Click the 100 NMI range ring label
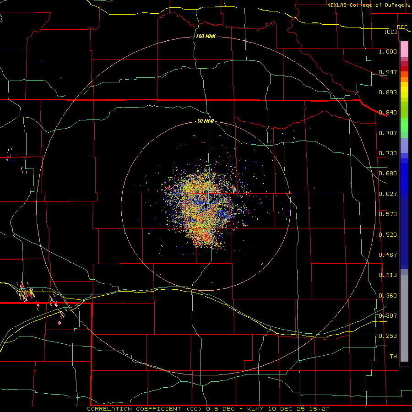This screenshot has height=412, width=412. coord(206,36)
